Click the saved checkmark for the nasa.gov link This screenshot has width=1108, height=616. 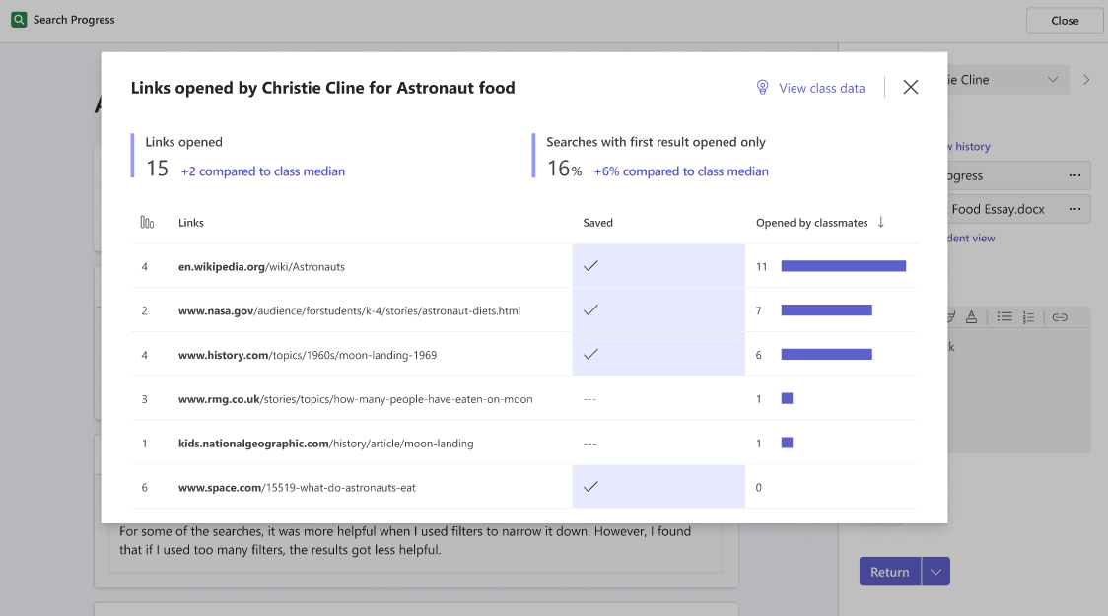pyautogui.click(x=590, y=310)
